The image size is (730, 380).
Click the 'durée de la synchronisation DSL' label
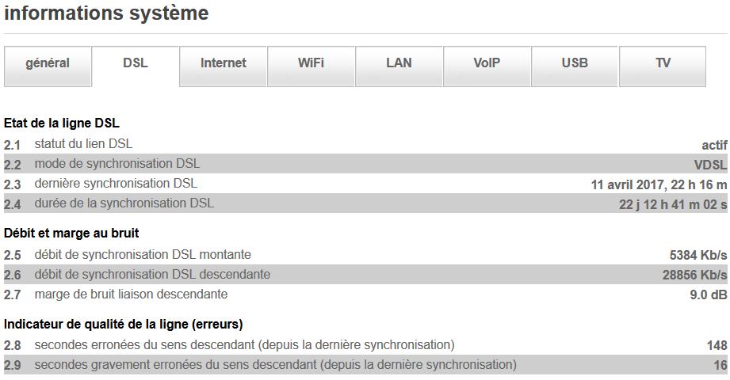pos(124,203)
